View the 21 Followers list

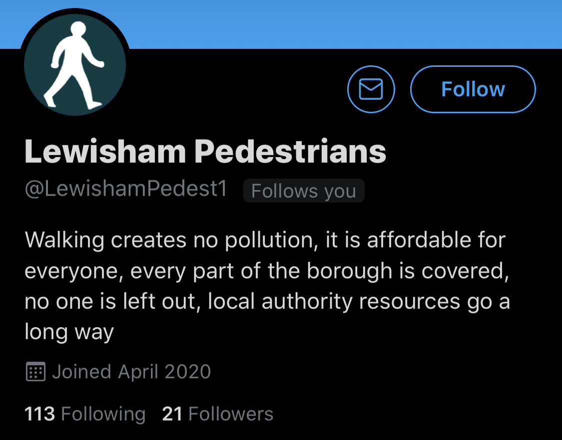[217, 414]
